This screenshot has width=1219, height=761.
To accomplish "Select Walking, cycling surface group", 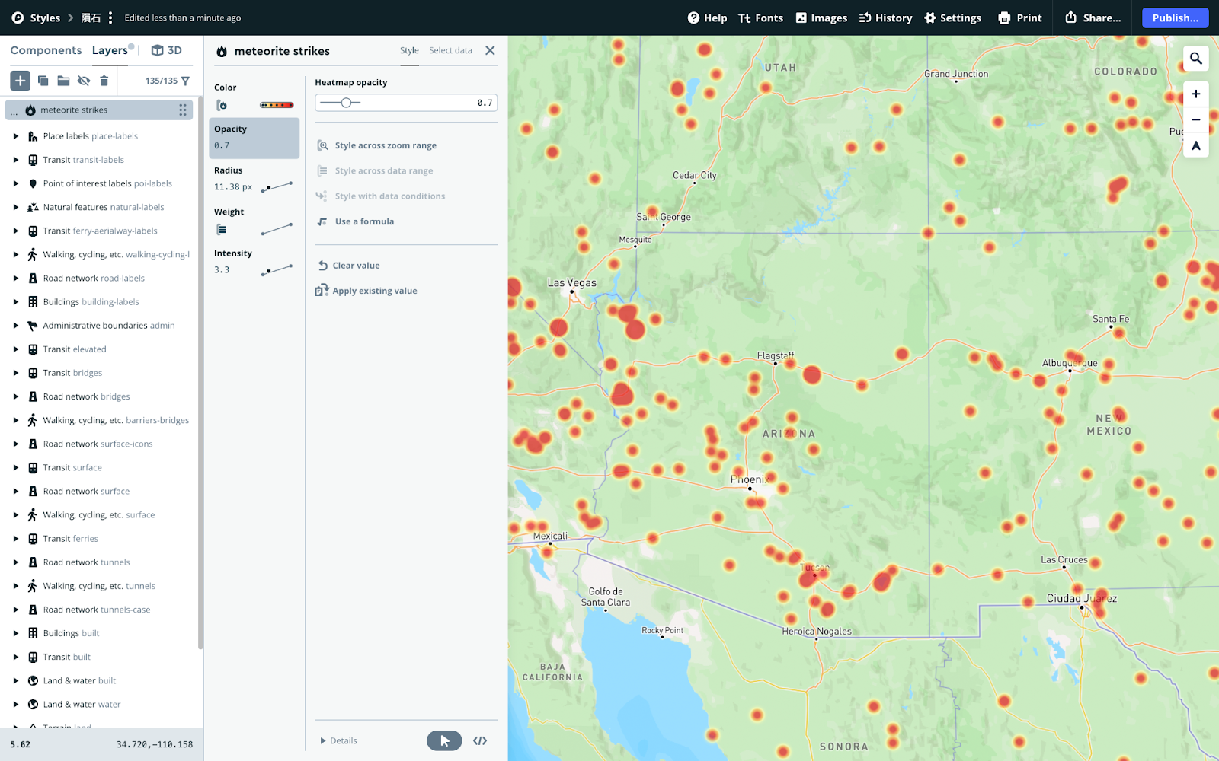I will (x=99, y=515).
